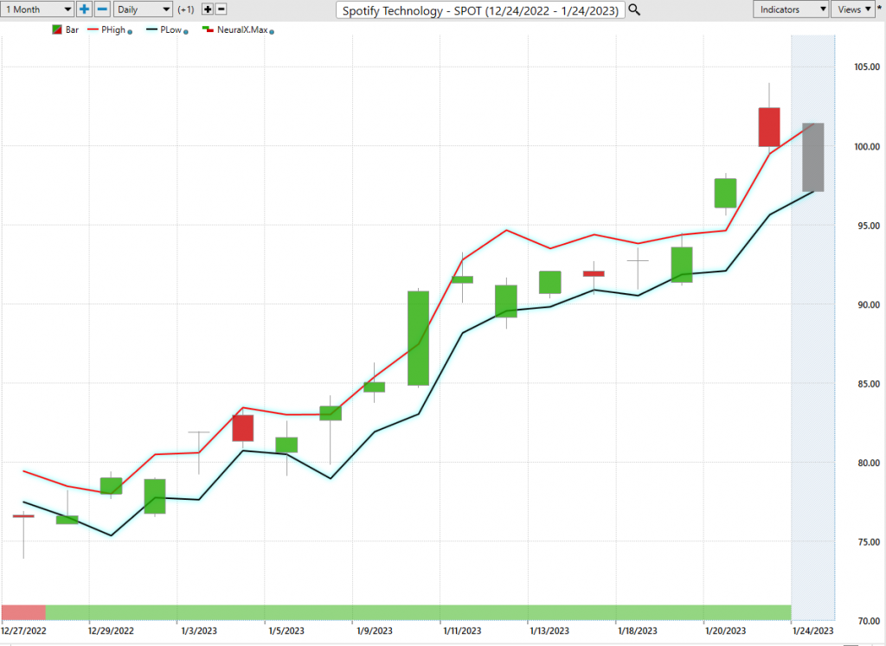This screenshot has width=886, height=646.
Task: Click the 85.00 price axis label
Action: coord(869,384)
